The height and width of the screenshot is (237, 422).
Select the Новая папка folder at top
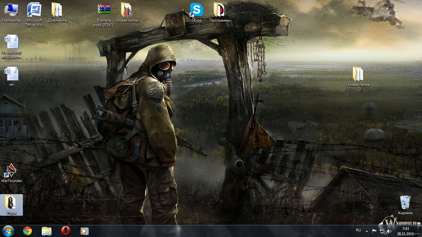pos(127,13)
